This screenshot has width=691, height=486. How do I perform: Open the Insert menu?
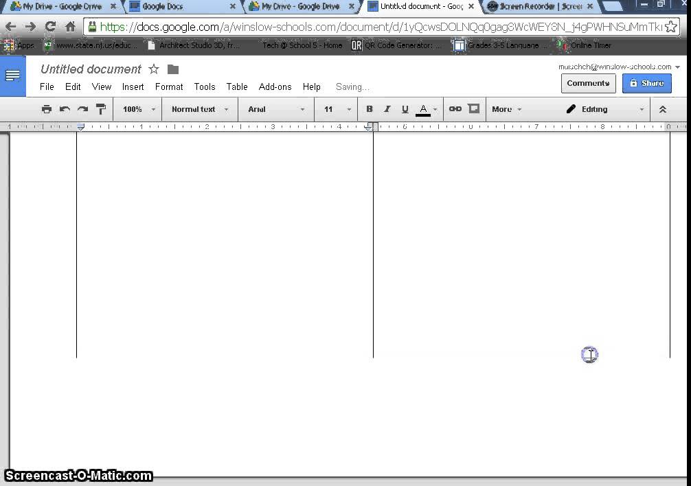(133, 86)
